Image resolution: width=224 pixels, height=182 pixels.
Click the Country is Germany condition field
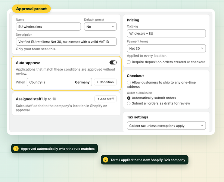pyautogui.click(x=59, y=82)
